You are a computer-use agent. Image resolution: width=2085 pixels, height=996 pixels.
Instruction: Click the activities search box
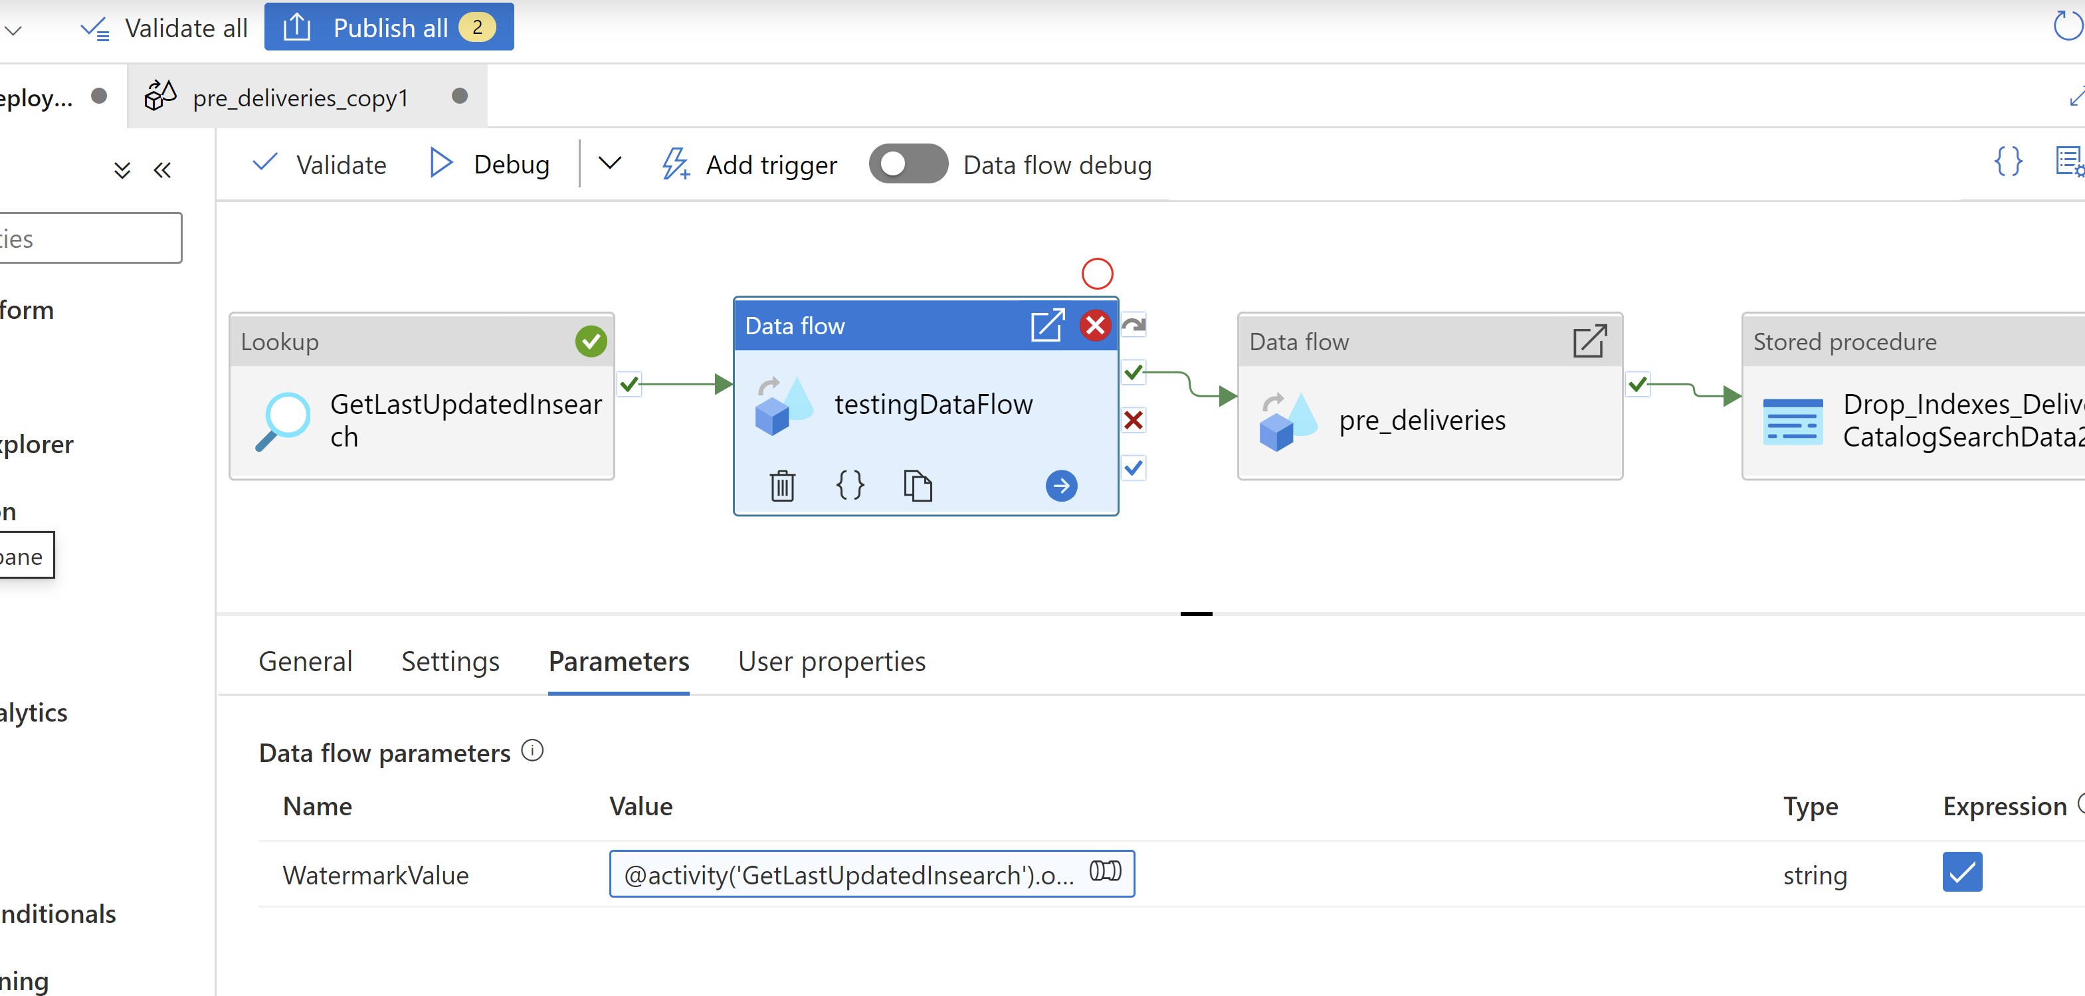89,238
